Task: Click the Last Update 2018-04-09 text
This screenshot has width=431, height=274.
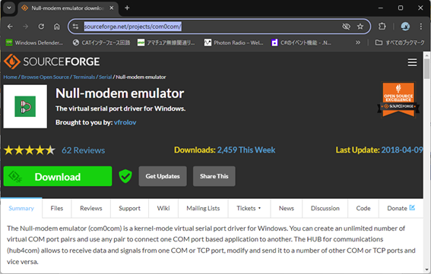Action: coord(379,150)
